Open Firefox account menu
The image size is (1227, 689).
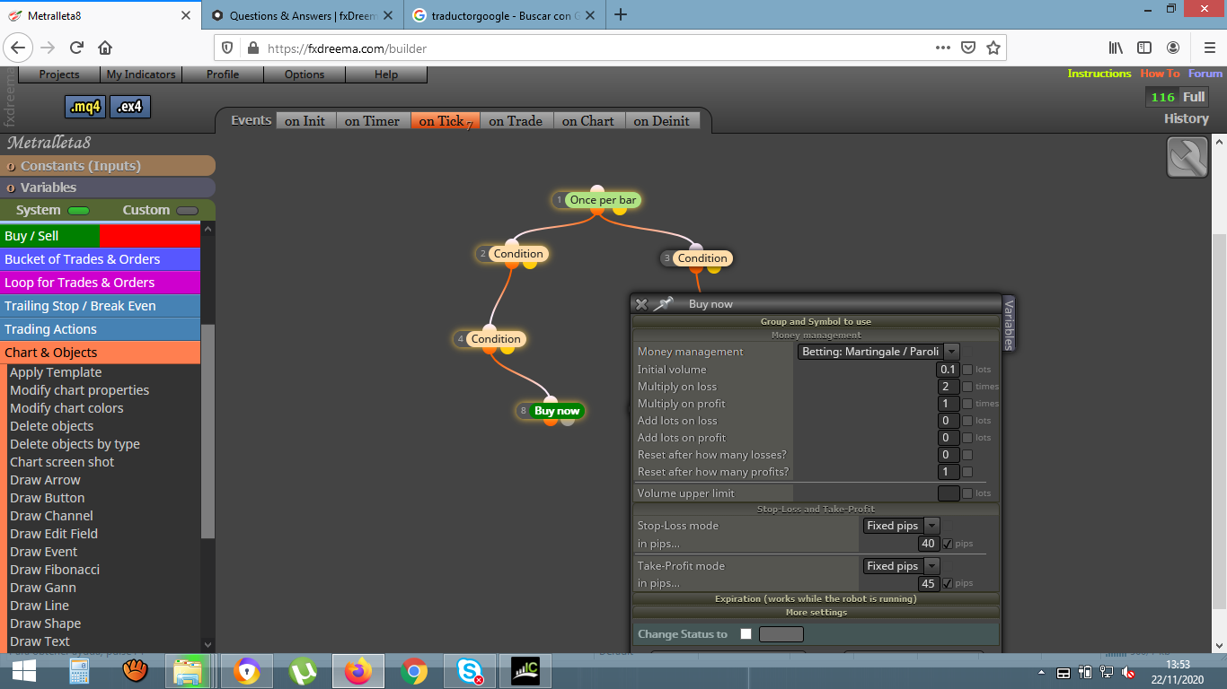pos(1173,48)
